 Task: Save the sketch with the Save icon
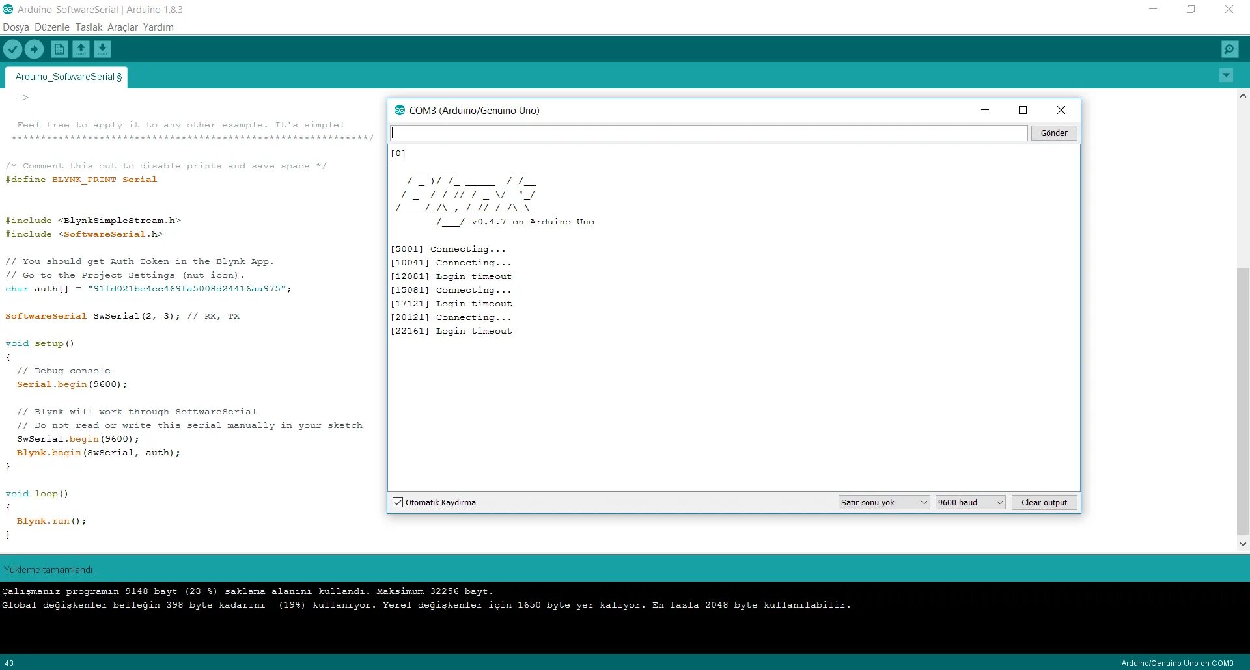point(102,49)
